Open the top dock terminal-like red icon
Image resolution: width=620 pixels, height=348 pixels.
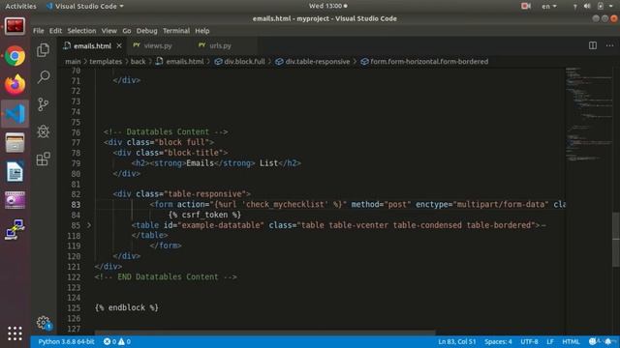[x=15, y=26]
